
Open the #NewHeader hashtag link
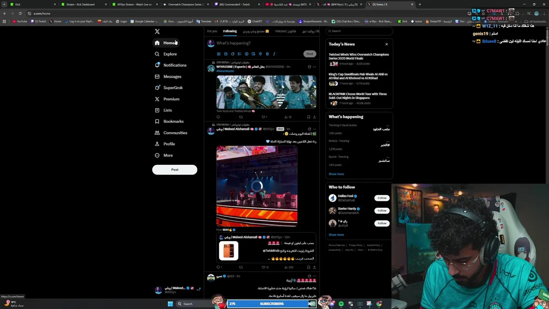(225, 71)
